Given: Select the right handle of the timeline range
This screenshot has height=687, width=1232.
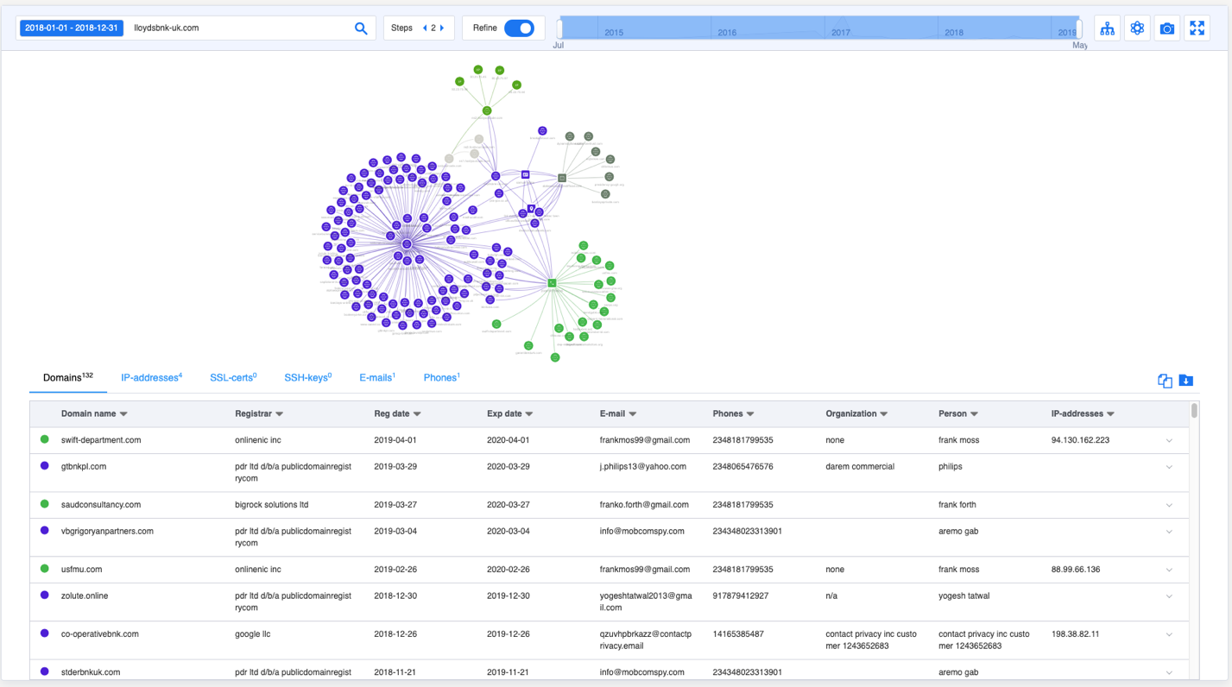Looking at the screenshot, I should tap(1078, 28).
